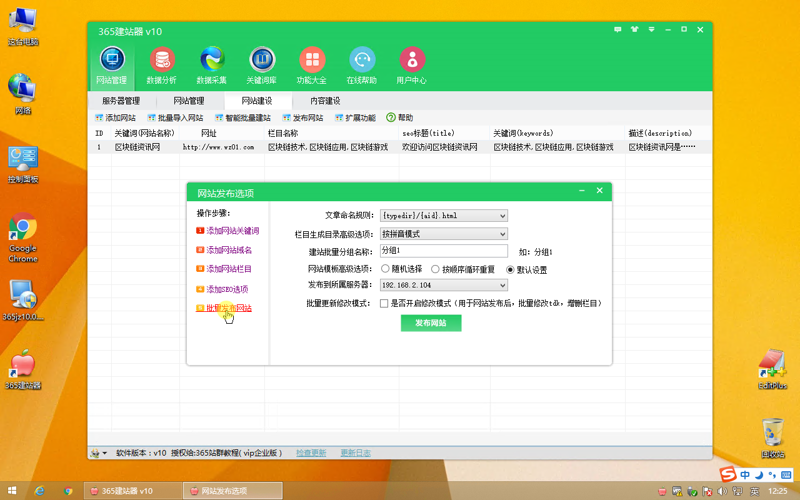Open the 365jz10.0 installer desktop icon
The height and width of the screenshot is (500, 800).
pos(23,300)
